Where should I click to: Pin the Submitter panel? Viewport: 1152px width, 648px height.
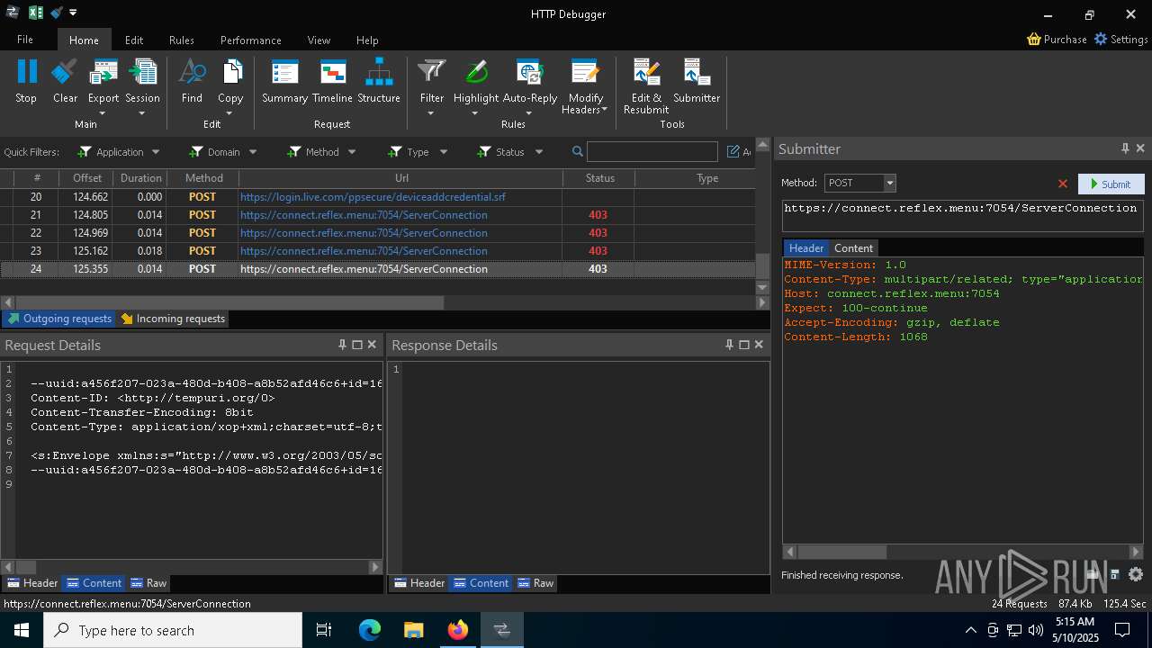click(x=1125, y=148)
